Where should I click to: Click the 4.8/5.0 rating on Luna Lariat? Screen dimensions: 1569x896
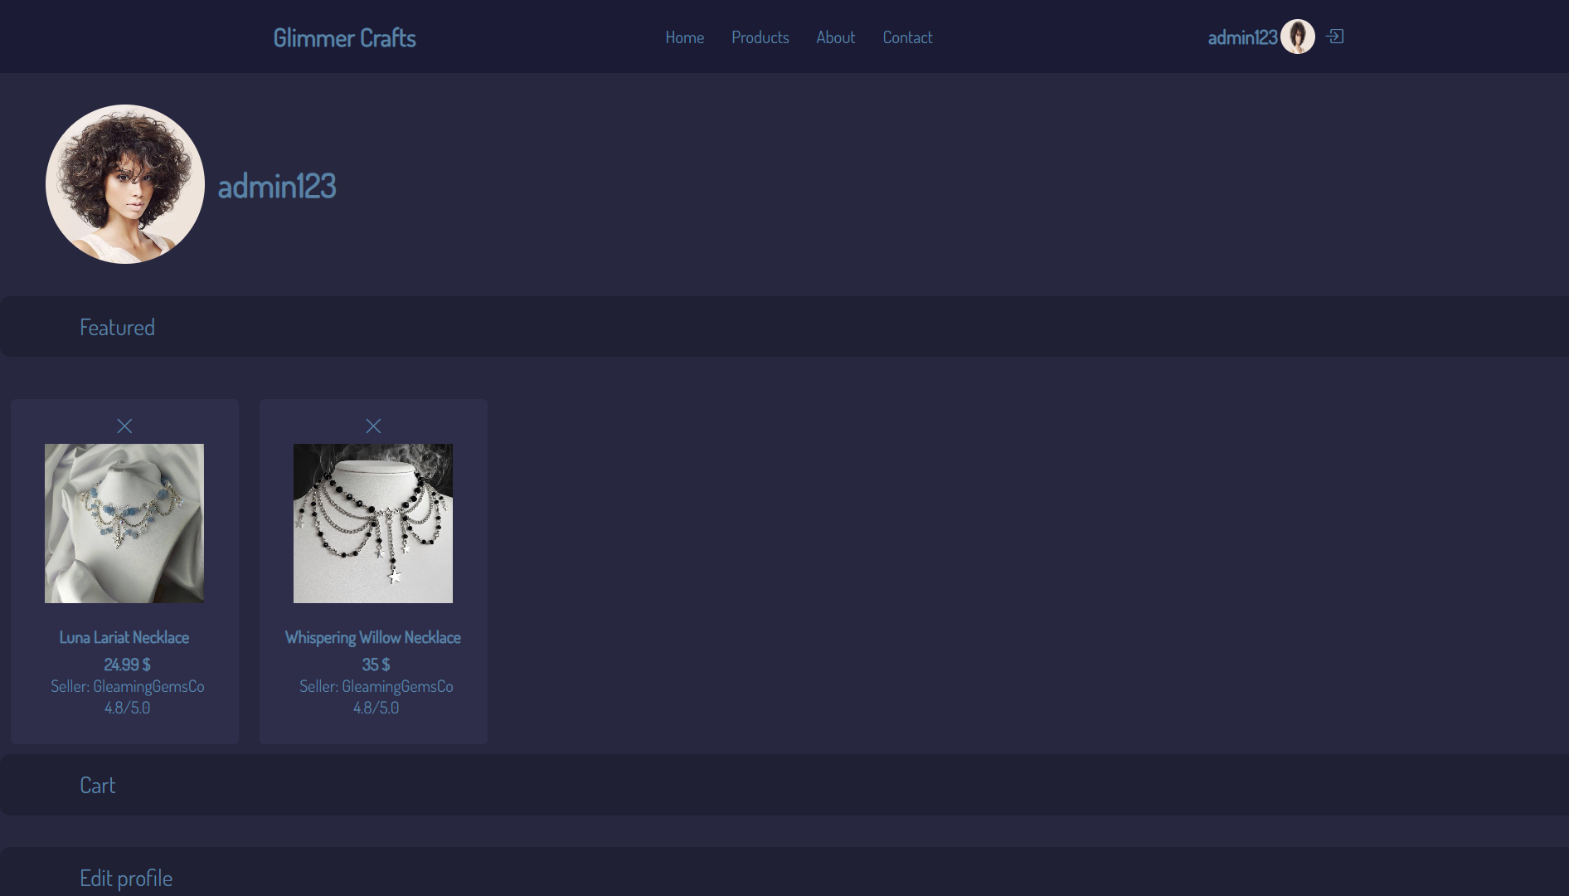point(127,708)
